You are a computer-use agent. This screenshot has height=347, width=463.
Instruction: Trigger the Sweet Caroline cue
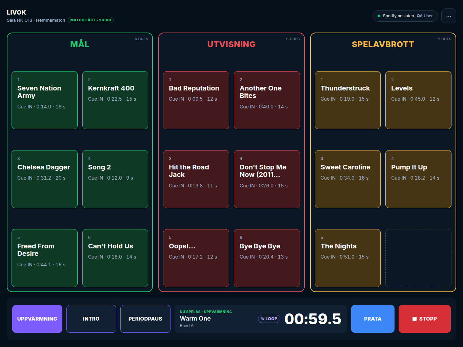point(348,179)
